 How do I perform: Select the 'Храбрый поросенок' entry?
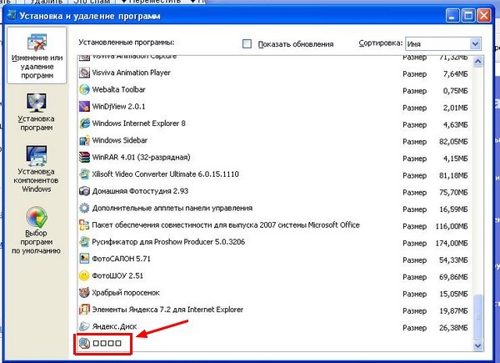click(x=126, y=293)
